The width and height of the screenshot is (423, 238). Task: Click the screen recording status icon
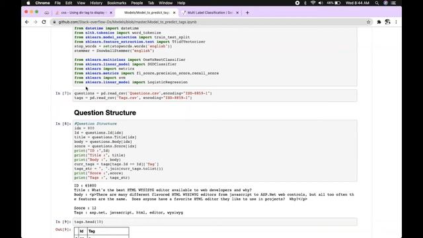pos(297,3)
